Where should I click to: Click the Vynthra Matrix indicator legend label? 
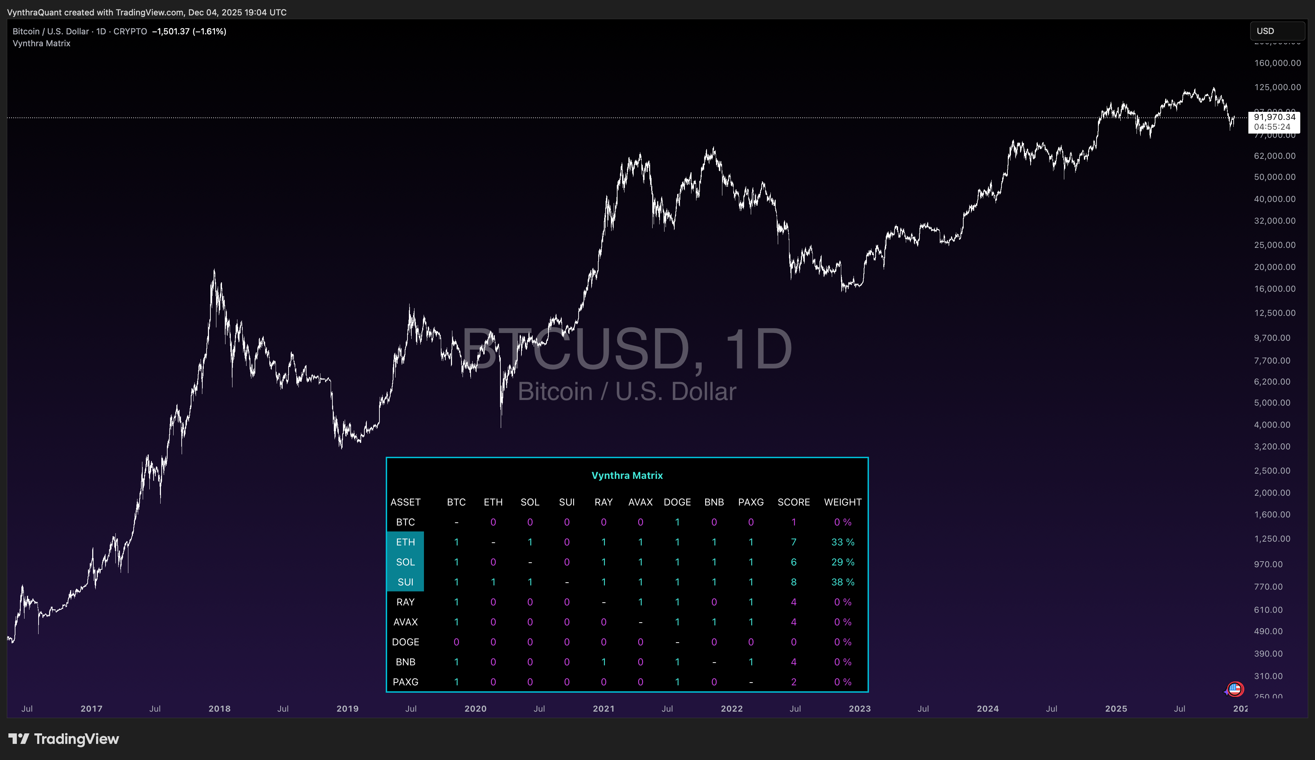point(41,43)
